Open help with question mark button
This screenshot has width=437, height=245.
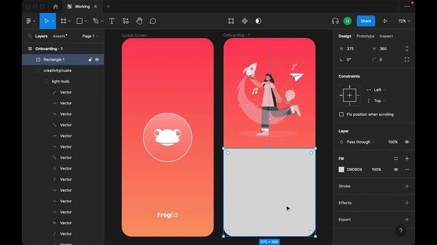tap(401, 231)
